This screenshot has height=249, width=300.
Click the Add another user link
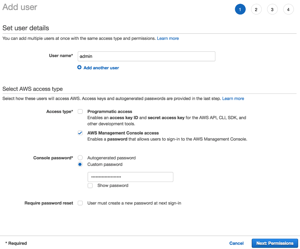point(101,68)
